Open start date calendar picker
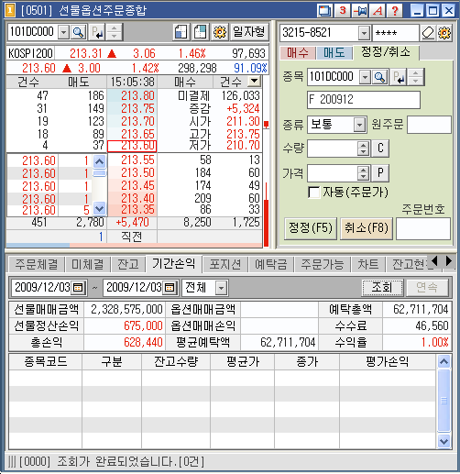This screenshot has width=460, height=474. tap(78, 288)
